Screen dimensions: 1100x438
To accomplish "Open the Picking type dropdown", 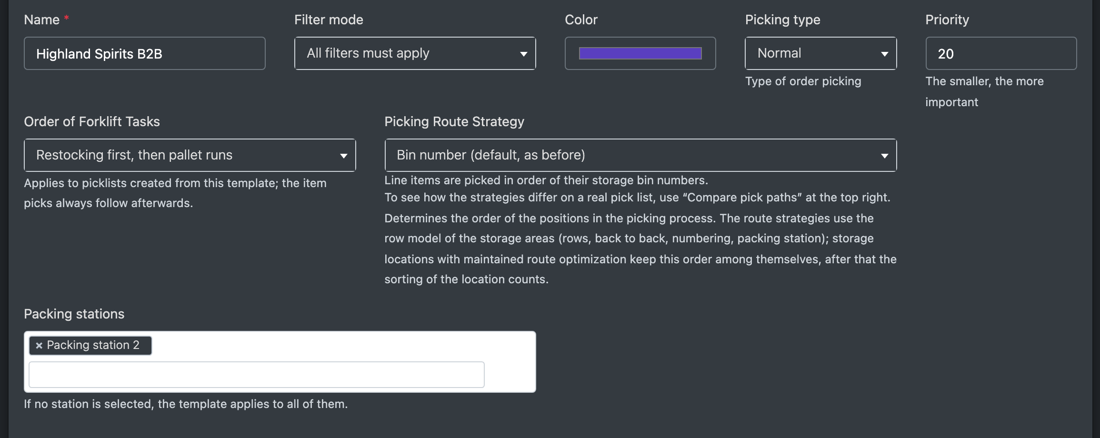I will [820, 53].
